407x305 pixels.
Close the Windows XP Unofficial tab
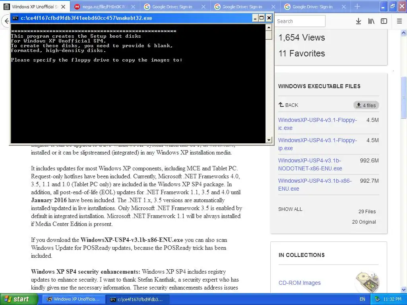[63, 7]
